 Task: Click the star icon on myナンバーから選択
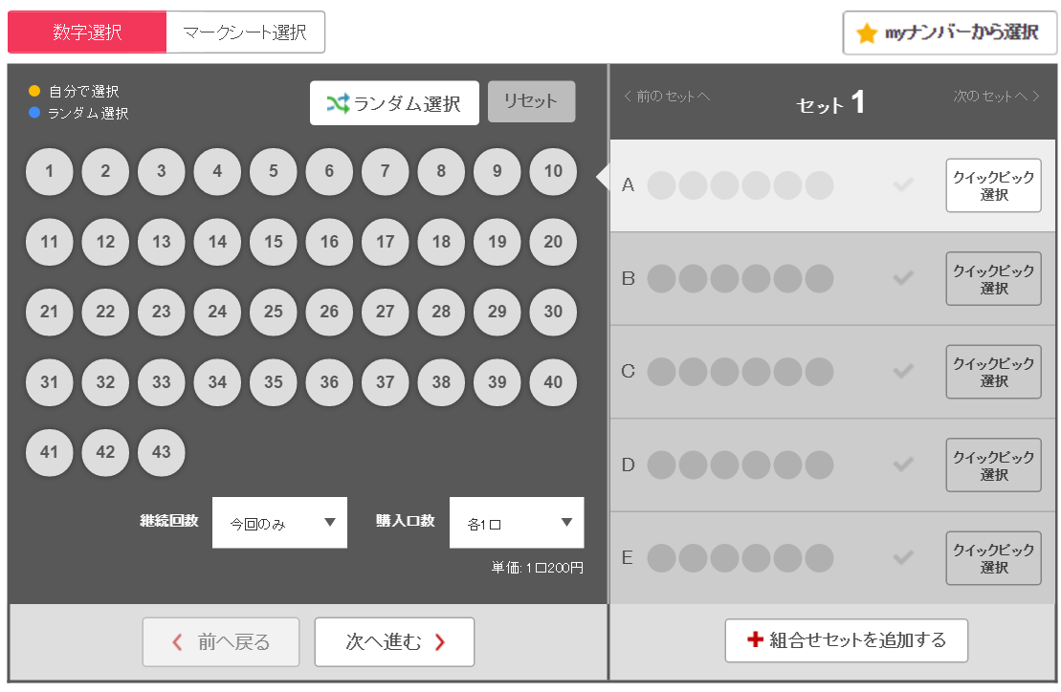pyautogui.click(x=867, y=33)
